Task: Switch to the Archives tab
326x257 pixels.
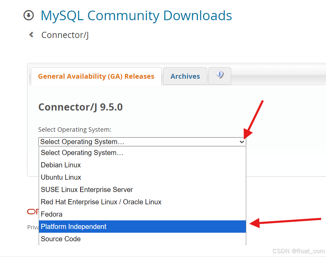Action: 185,76
